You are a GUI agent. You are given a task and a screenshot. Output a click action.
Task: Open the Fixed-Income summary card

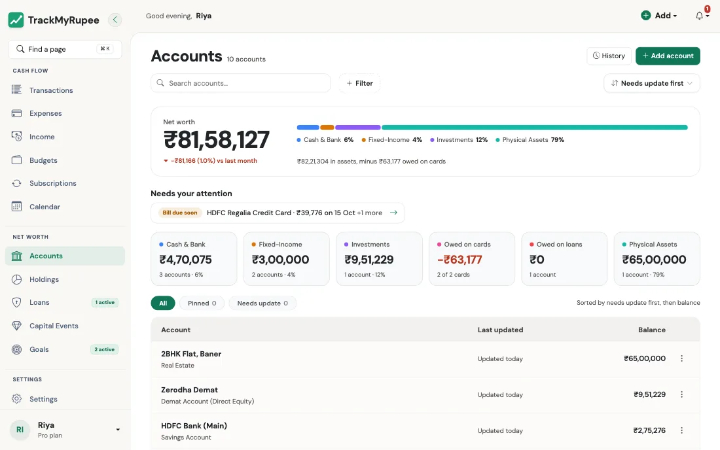(287, 259)
